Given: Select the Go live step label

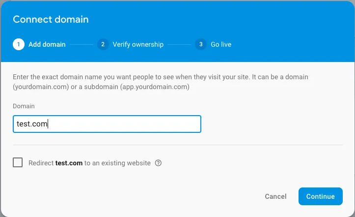Looking at the screenshot, I should 221,44.
